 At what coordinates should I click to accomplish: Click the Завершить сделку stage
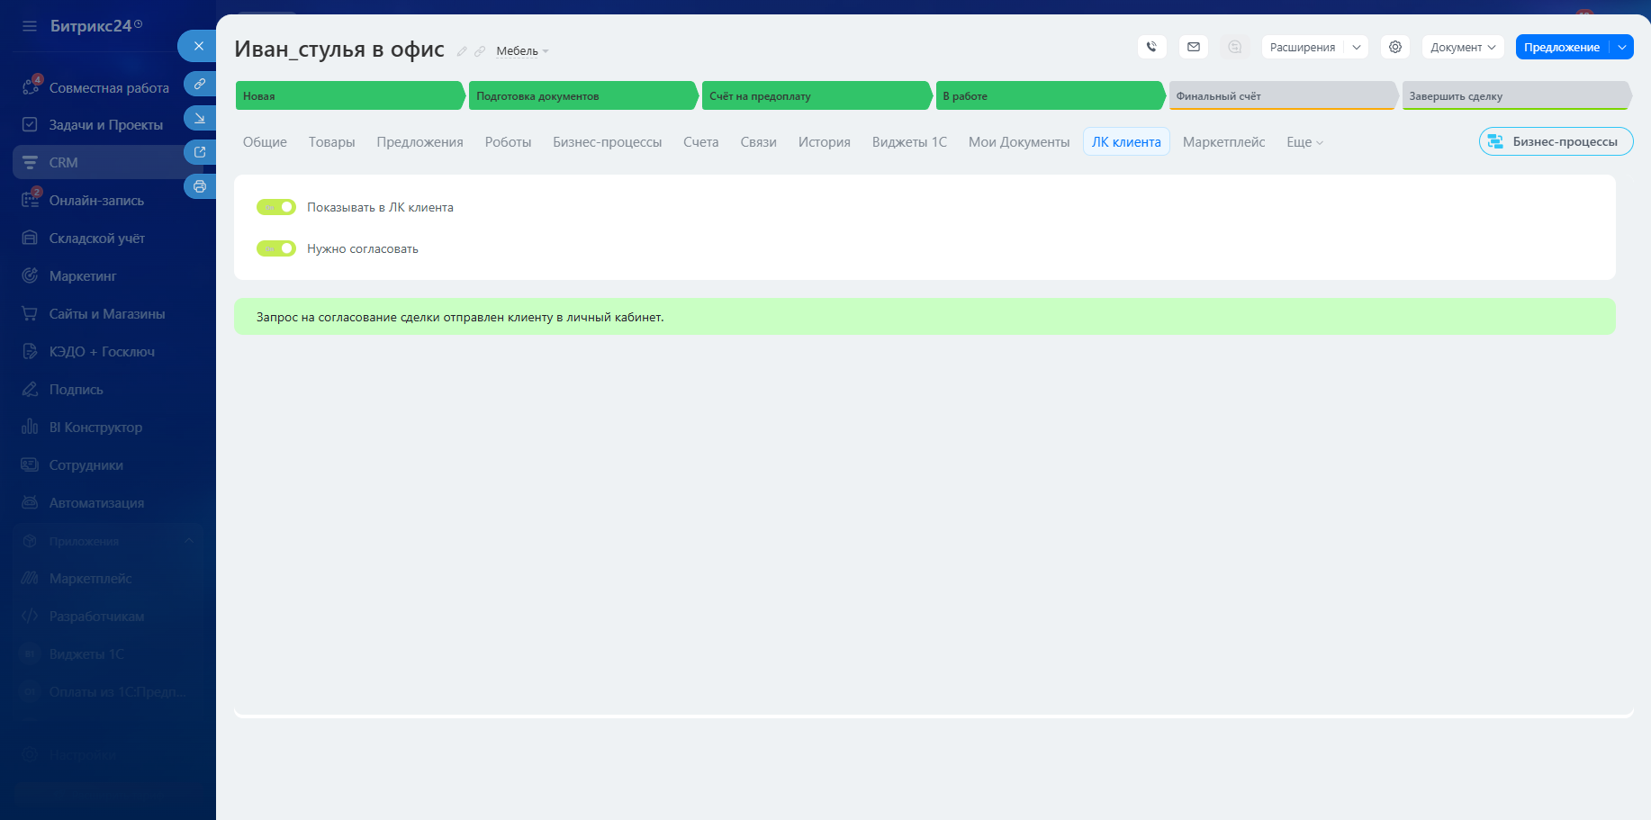pos(1517,95)
